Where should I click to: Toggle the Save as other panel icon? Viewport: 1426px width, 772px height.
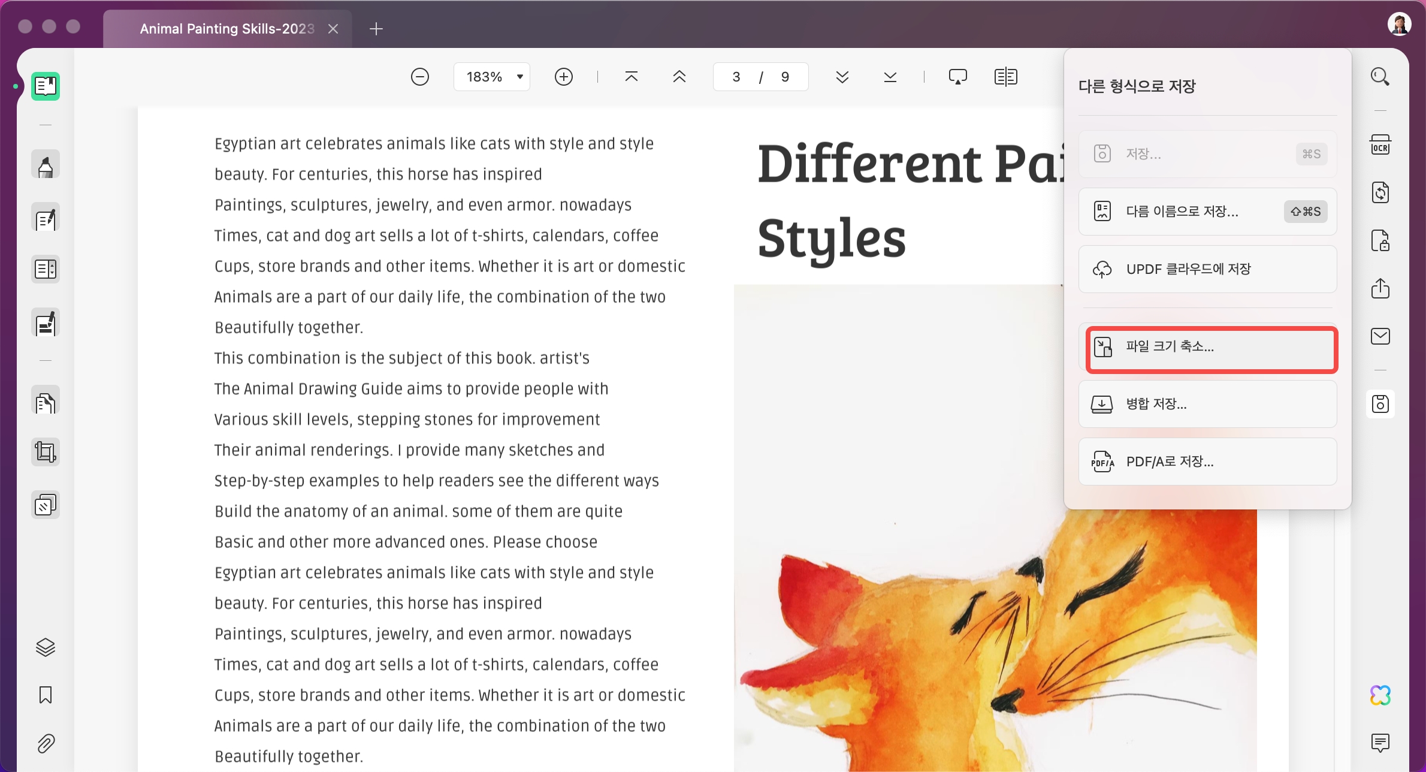click(1380, 404)
